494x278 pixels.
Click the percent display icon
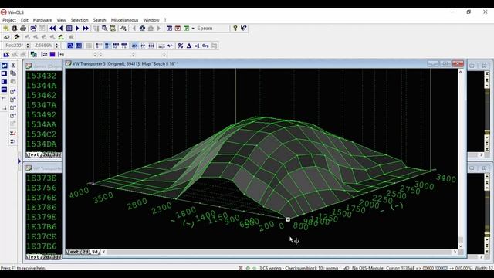[x=181, y=46]
